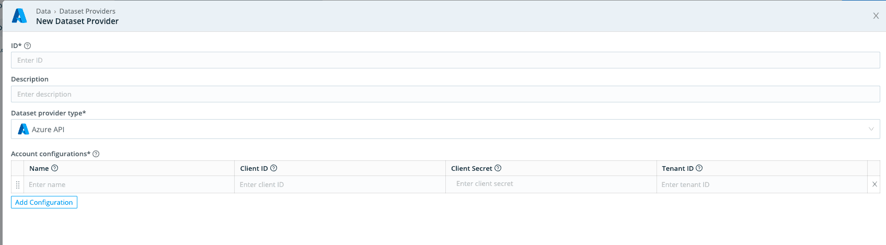
Task: Click the Enter name field
Action: [x=130, y=185]
